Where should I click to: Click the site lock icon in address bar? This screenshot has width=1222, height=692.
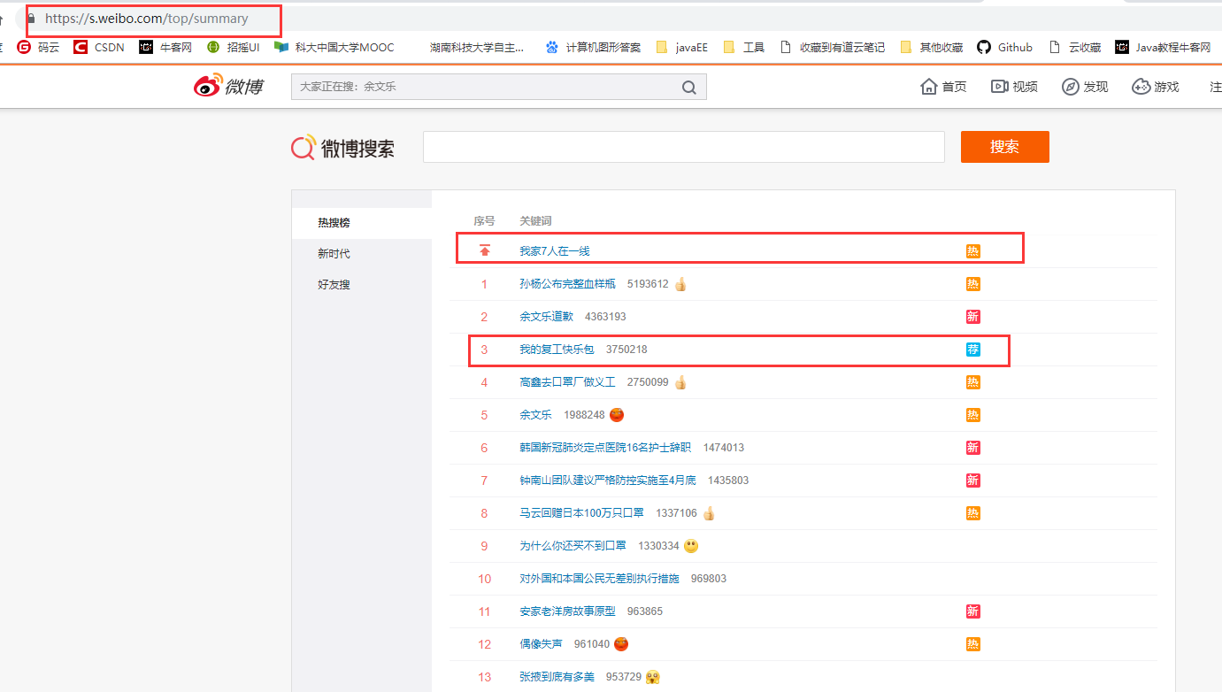pos(31,18)
